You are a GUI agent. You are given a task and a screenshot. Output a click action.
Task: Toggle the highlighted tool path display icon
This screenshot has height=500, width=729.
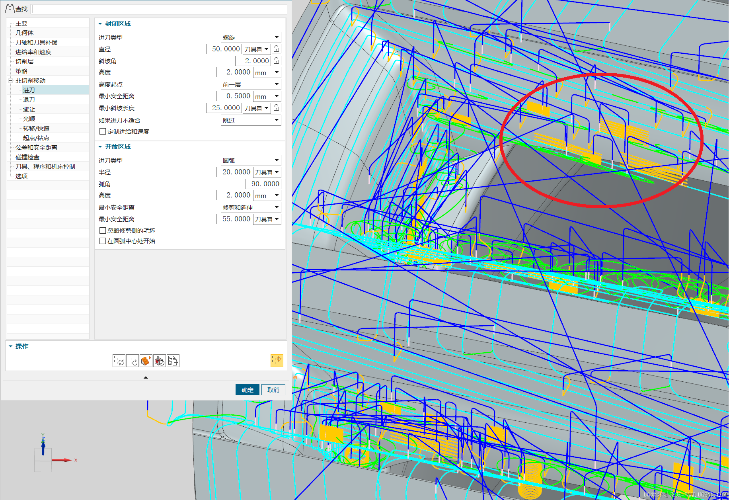(x=276, y=360)
